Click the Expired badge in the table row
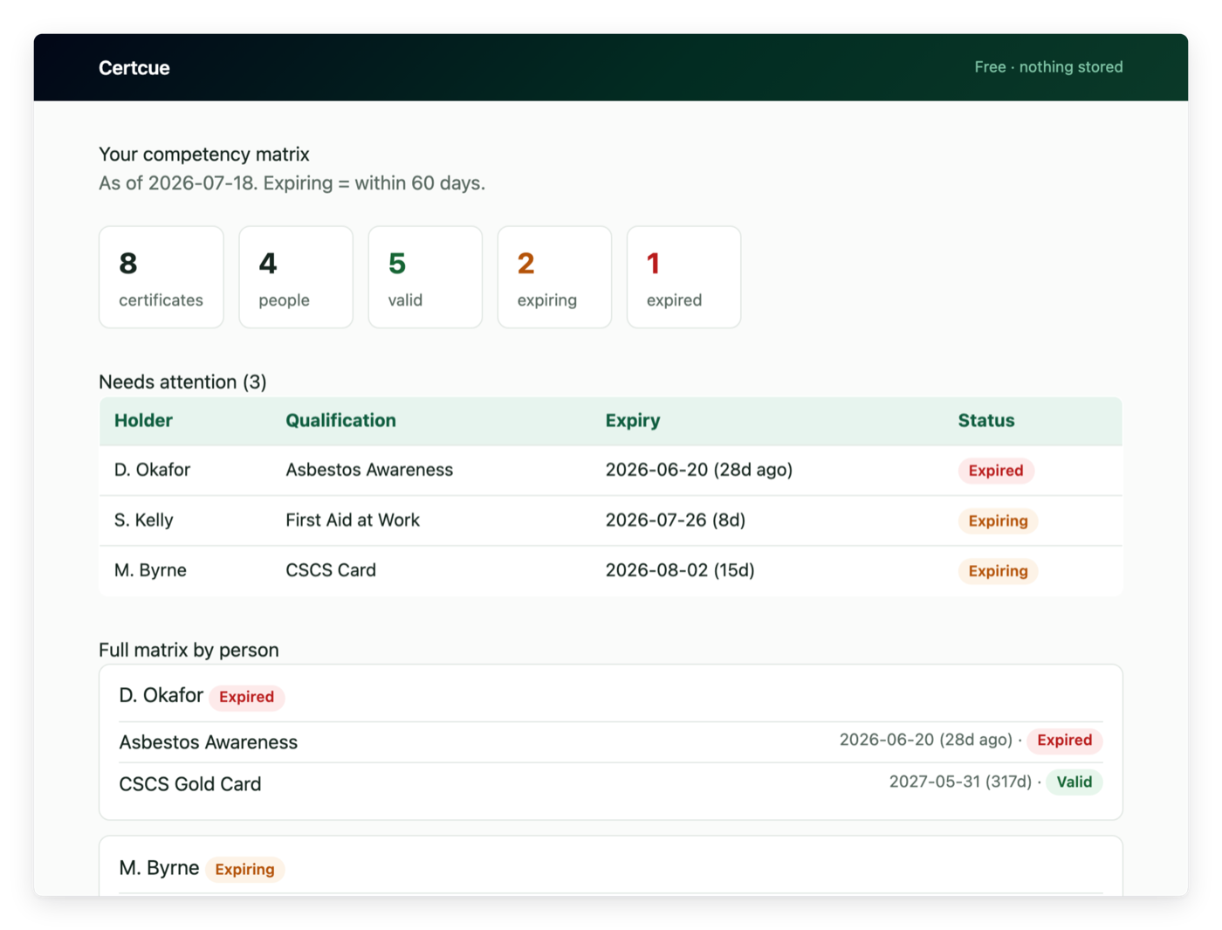1222x930 pixels. click(996, 471)
